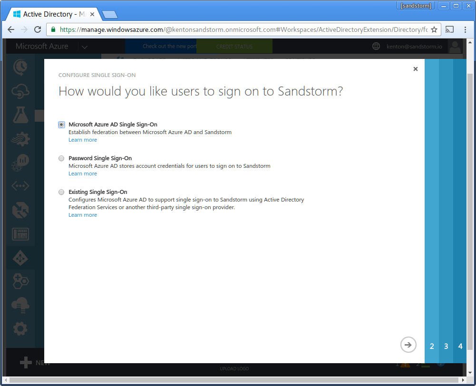Select the Active Directory browser tab
This screenshot has height=386, width=476.
55,14
